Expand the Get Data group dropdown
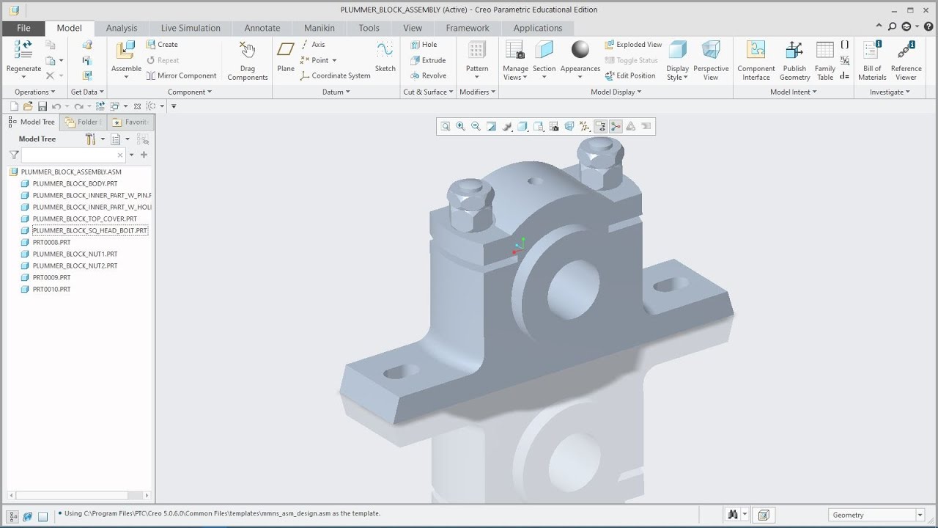Image resolution: width=938 pixels, height=528 pixels. click(87, 92)
